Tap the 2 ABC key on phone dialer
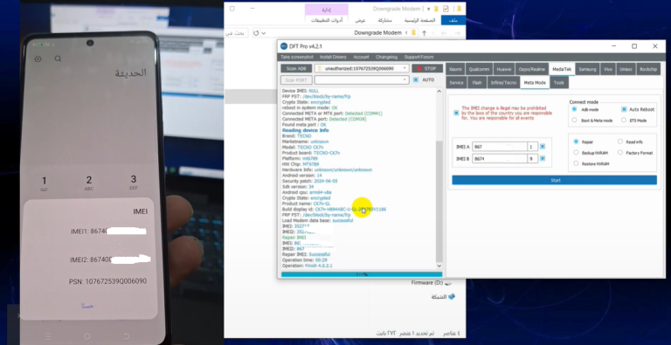 click(x=89, y=183)
